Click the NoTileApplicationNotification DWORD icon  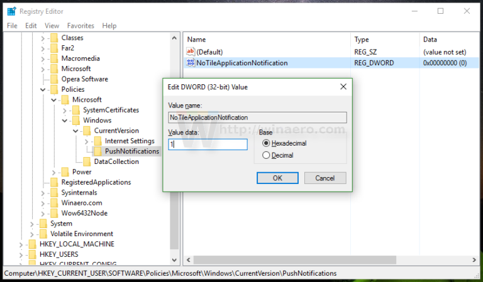[x=191, y=63]
